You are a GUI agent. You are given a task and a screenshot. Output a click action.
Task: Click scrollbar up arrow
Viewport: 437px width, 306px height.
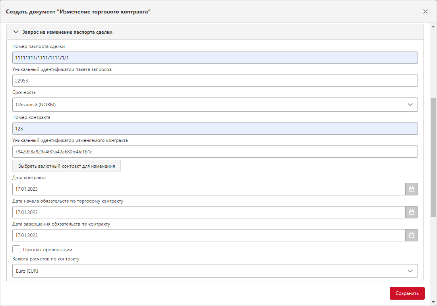(x=433, y=27)
